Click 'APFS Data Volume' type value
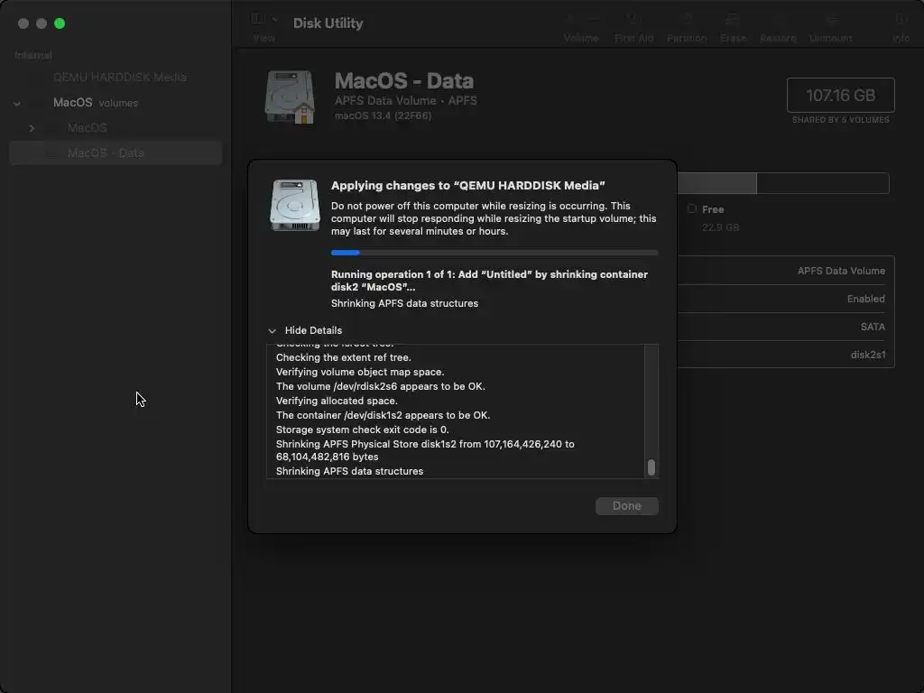This screenshot has height=693, width=924. point(841,271)
